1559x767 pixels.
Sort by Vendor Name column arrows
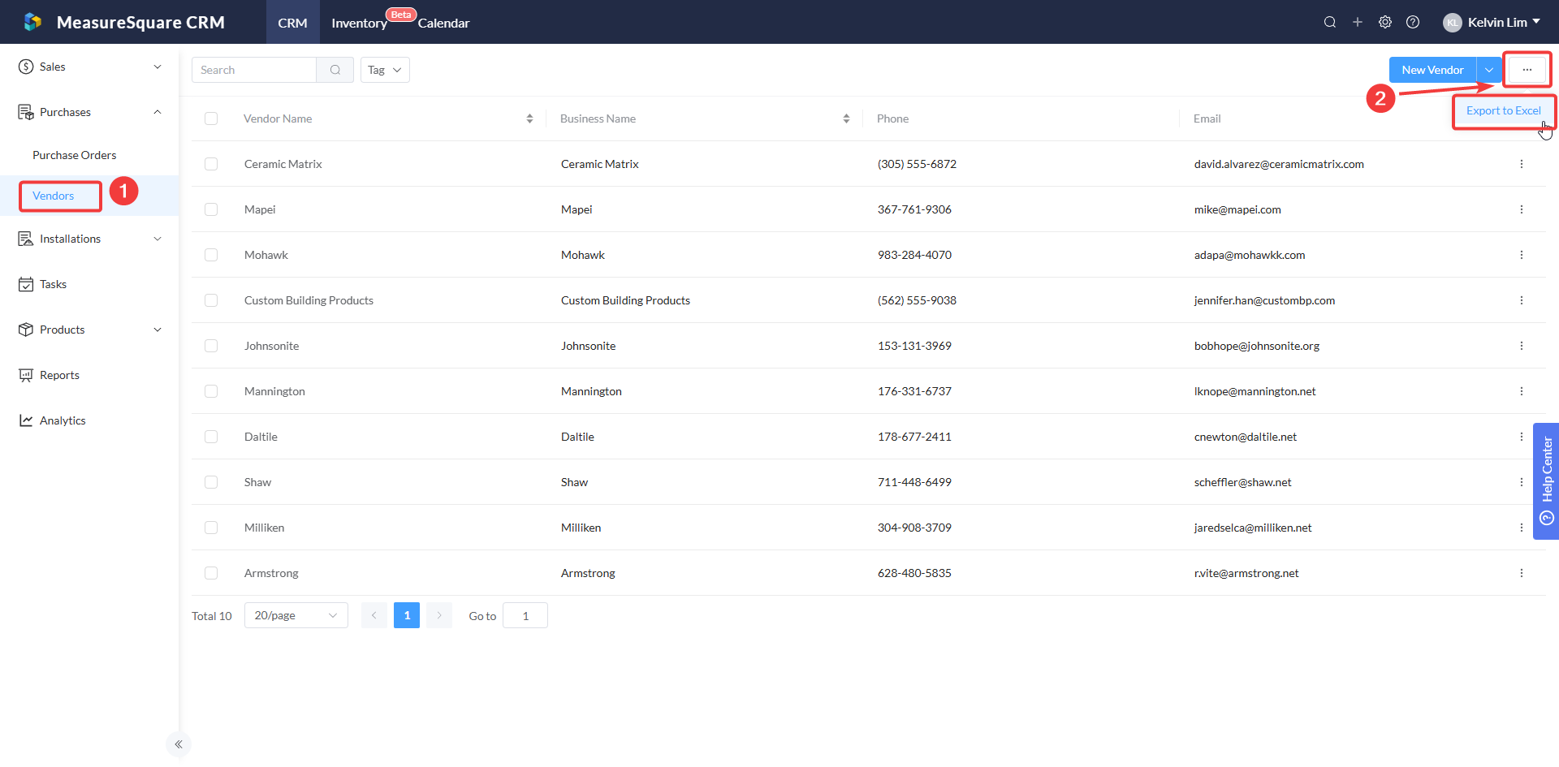click(529, 118)
